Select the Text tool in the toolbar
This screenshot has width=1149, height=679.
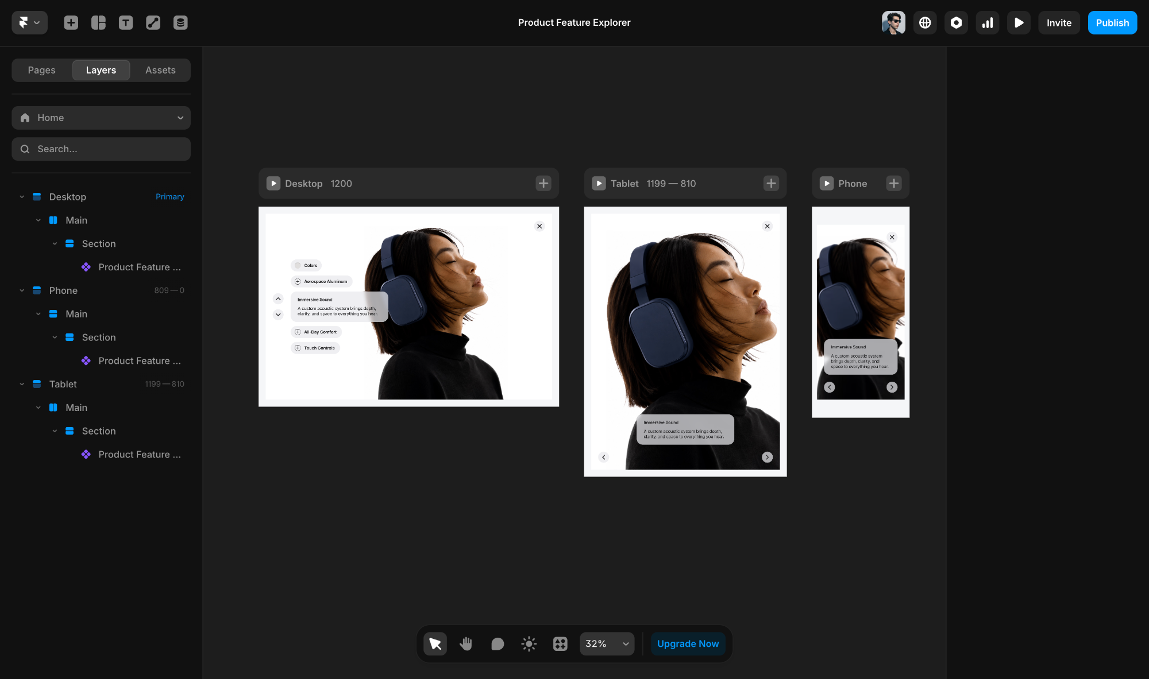[126, 22]
